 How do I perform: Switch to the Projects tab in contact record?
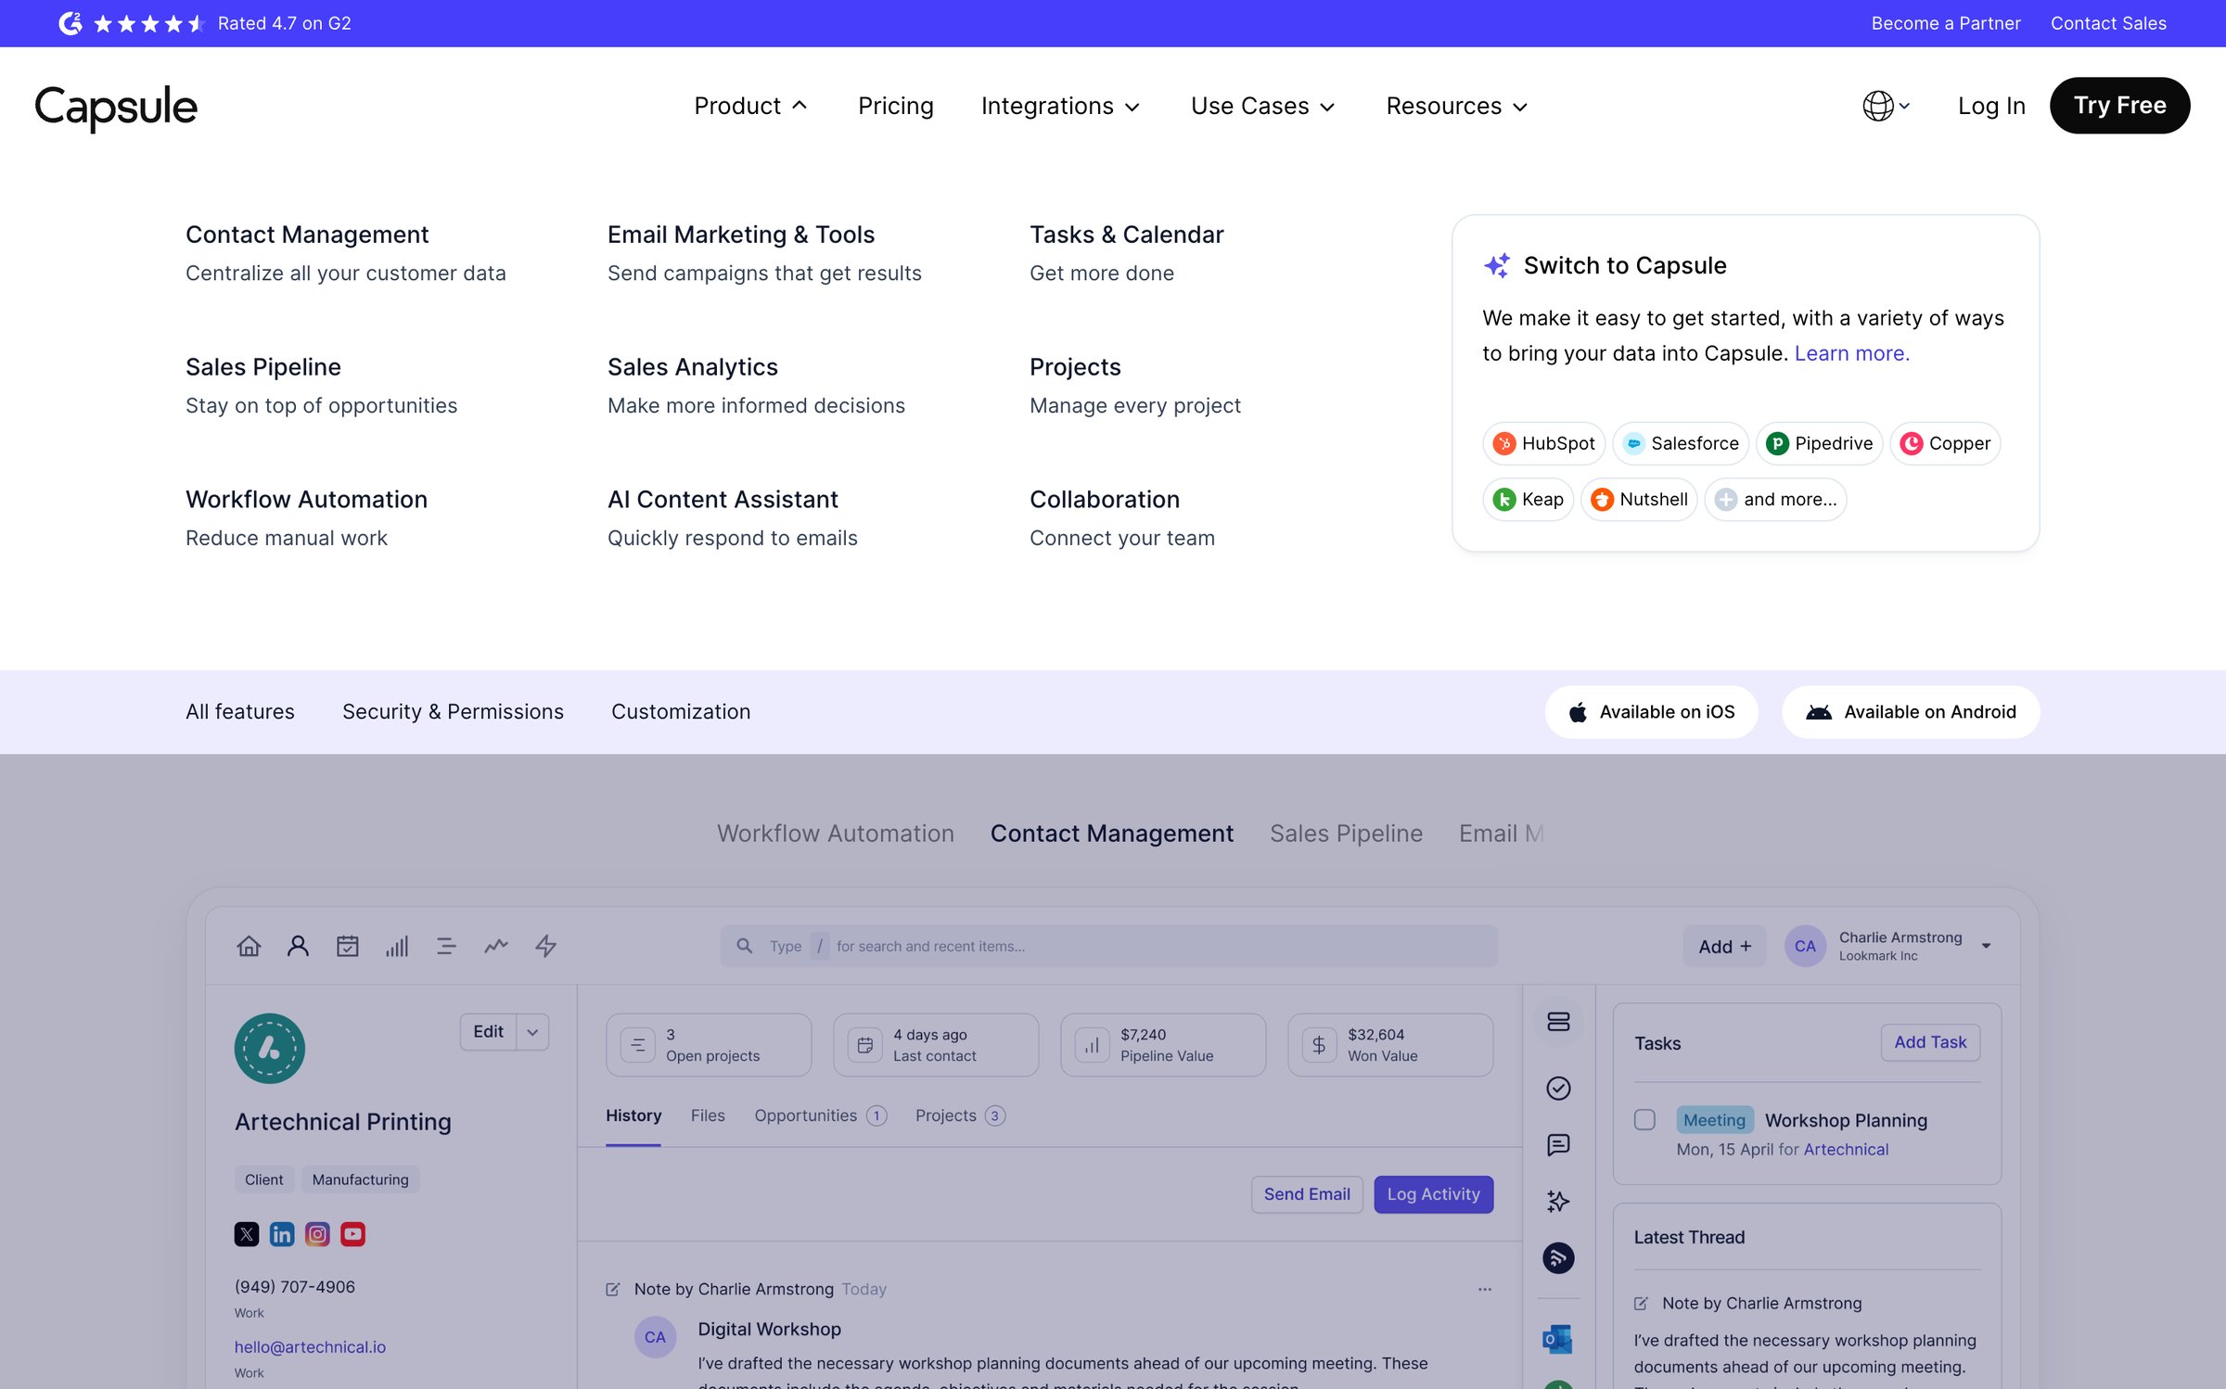(960, 1115)
